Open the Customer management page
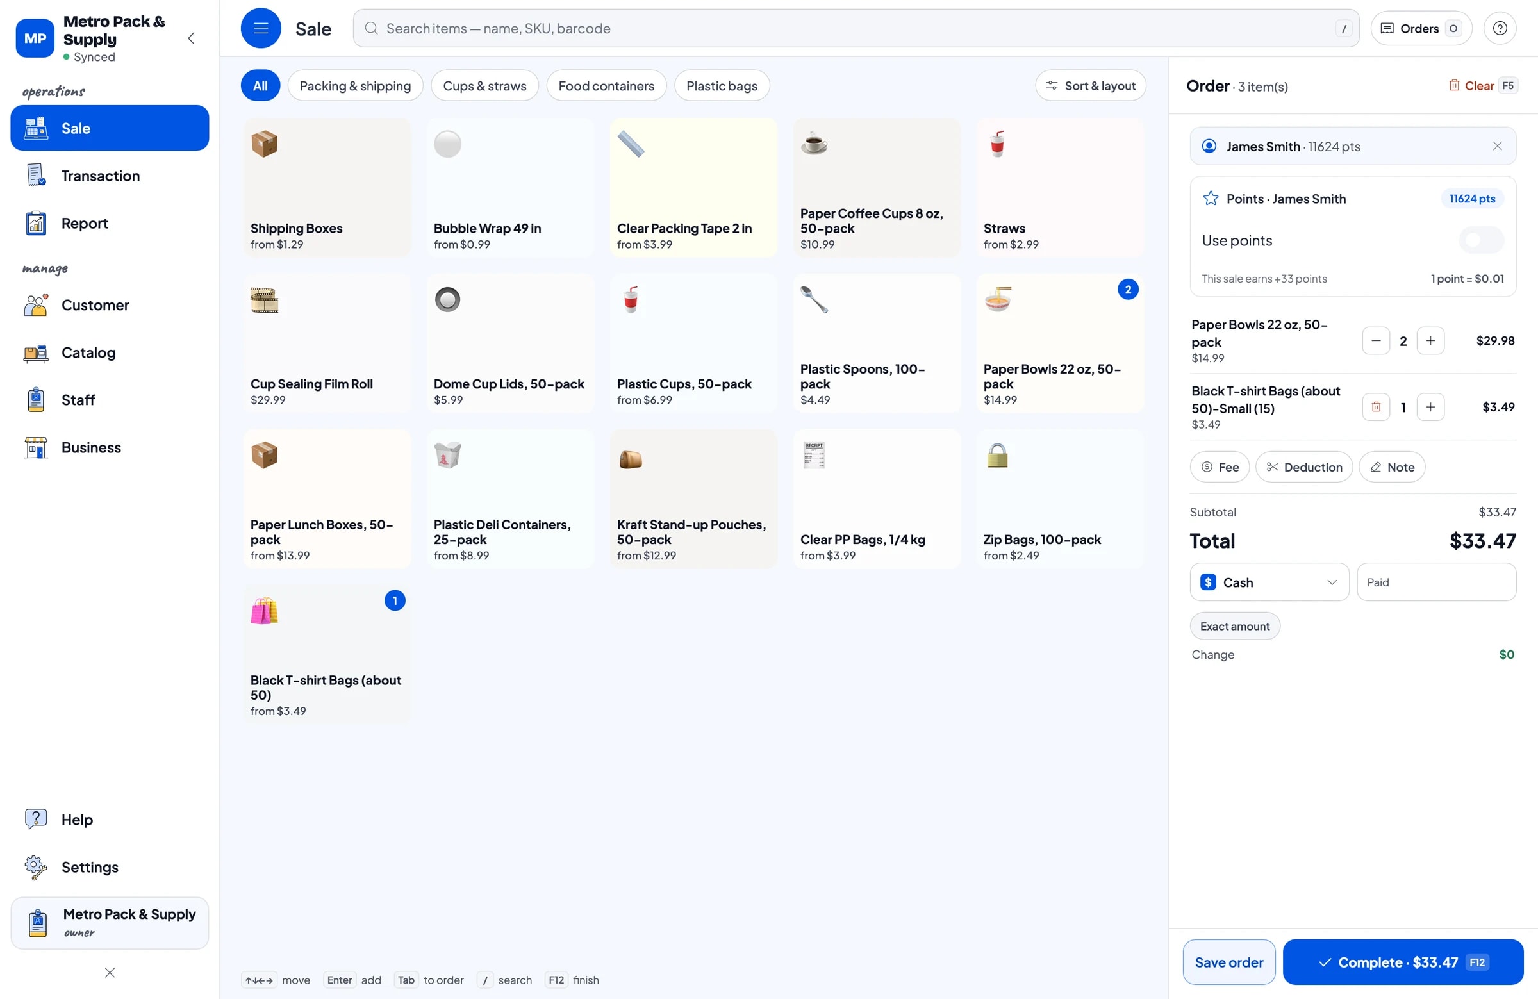Image resolution: width=1538 pixels, height=999 pixels. click(x=110, y=305)
